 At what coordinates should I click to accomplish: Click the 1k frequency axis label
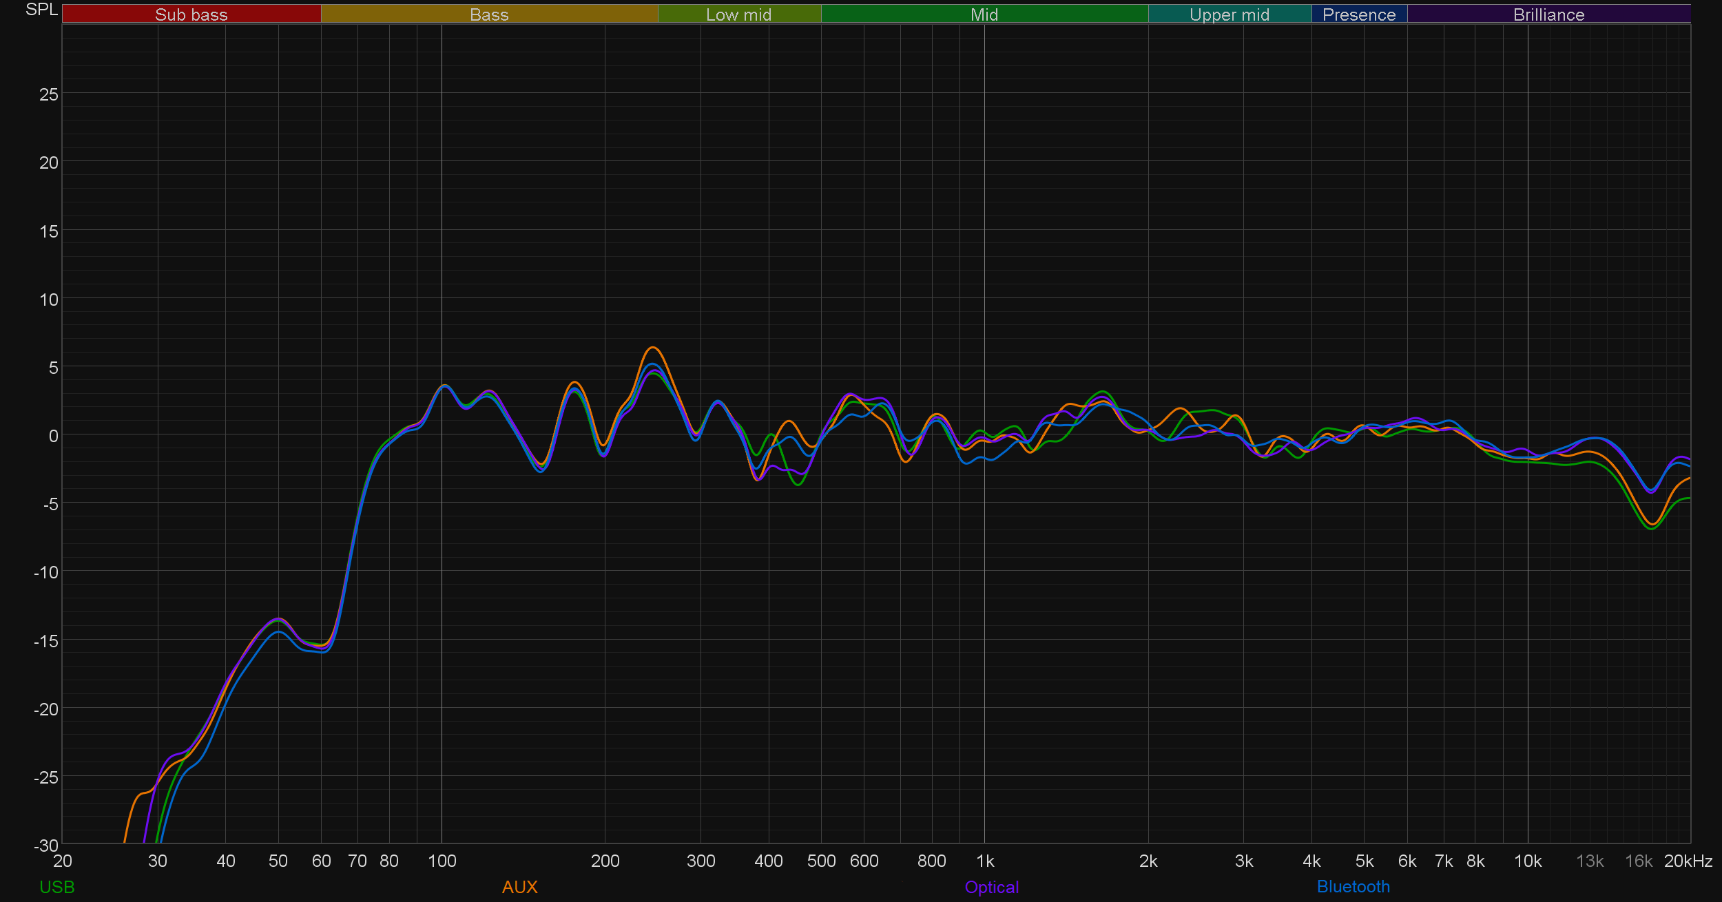(x=985, y=861)
